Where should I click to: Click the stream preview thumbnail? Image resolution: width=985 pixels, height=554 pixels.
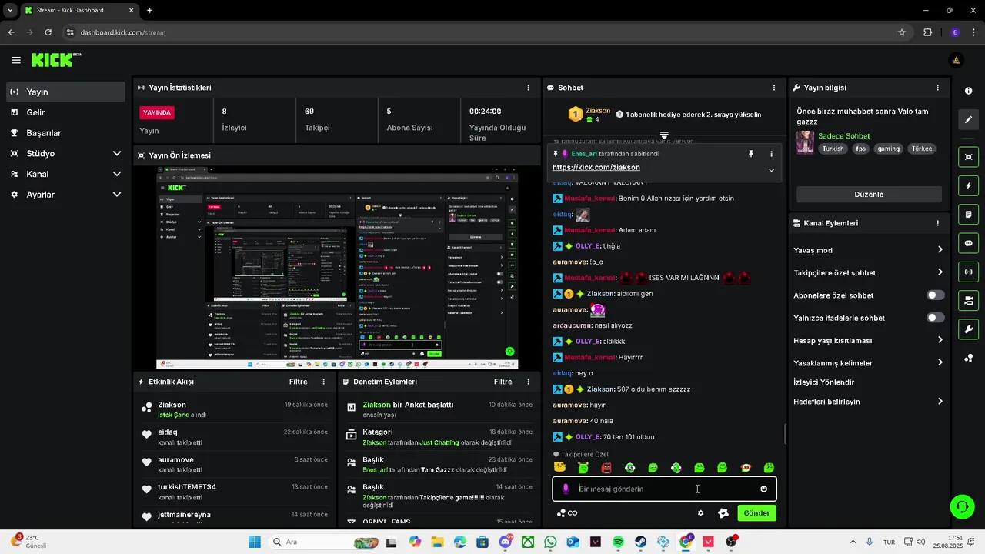click(x=337, y=268)
